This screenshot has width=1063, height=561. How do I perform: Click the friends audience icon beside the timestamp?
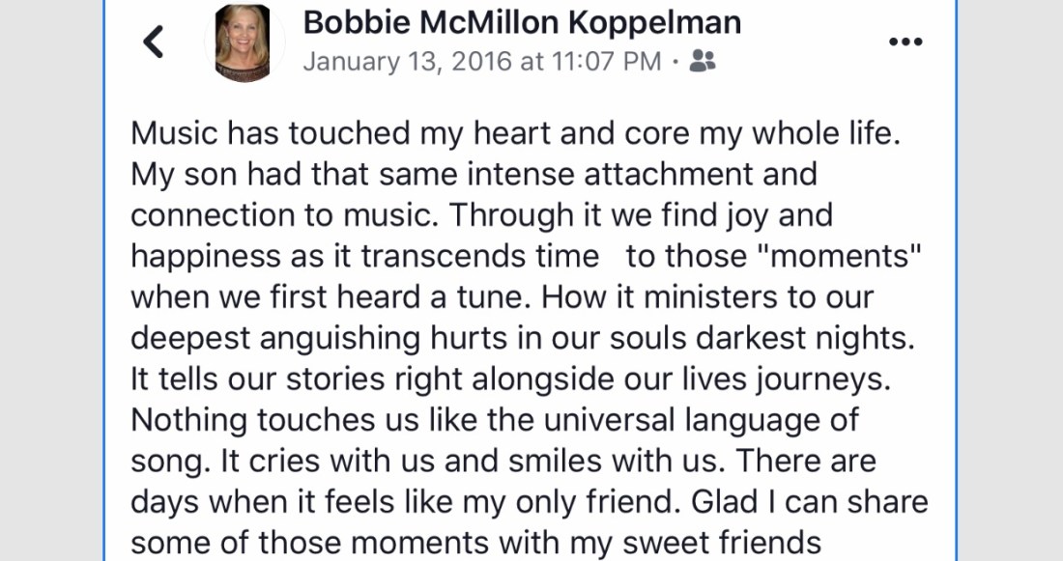coord(704,62)
